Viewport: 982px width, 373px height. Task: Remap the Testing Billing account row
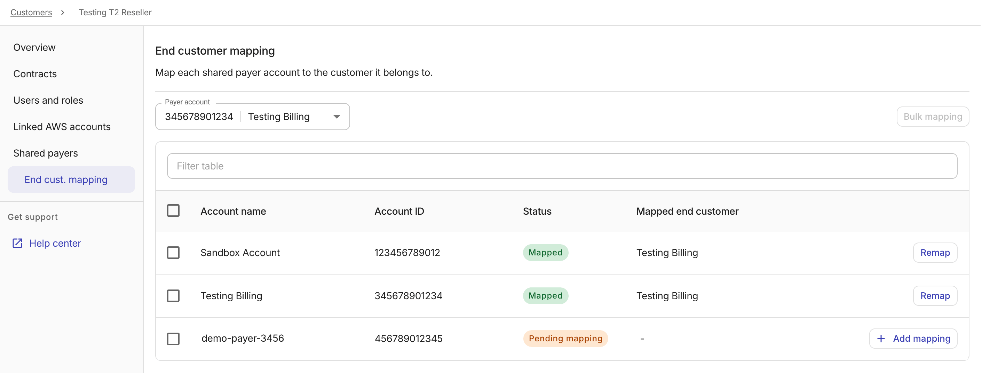pyautogui.click(x=935, y=295)
